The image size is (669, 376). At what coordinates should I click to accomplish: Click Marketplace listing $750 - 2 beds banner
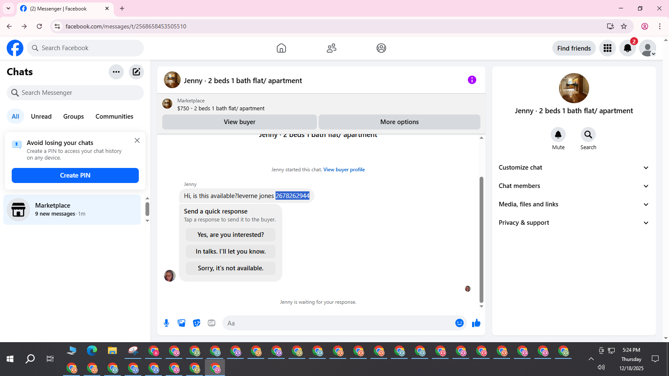click(x=321, y=104)
